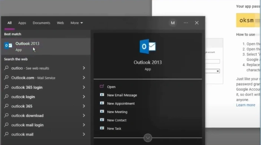
Task: Click 'outlook download' suggestion text
Action: point(27,116)
